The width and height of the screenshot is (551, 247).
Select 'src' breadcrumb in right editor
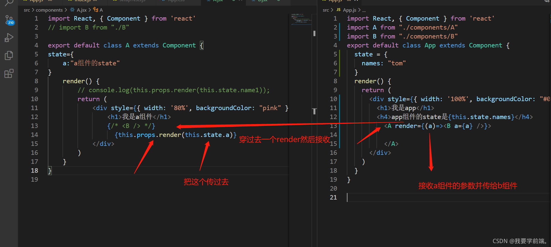(326, 10)
